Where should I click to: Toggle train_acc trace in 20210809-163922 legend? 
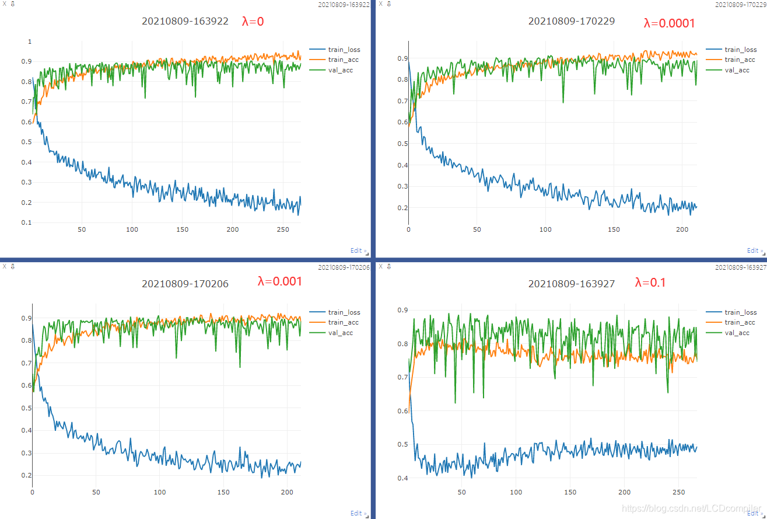[x=334, y=60]
